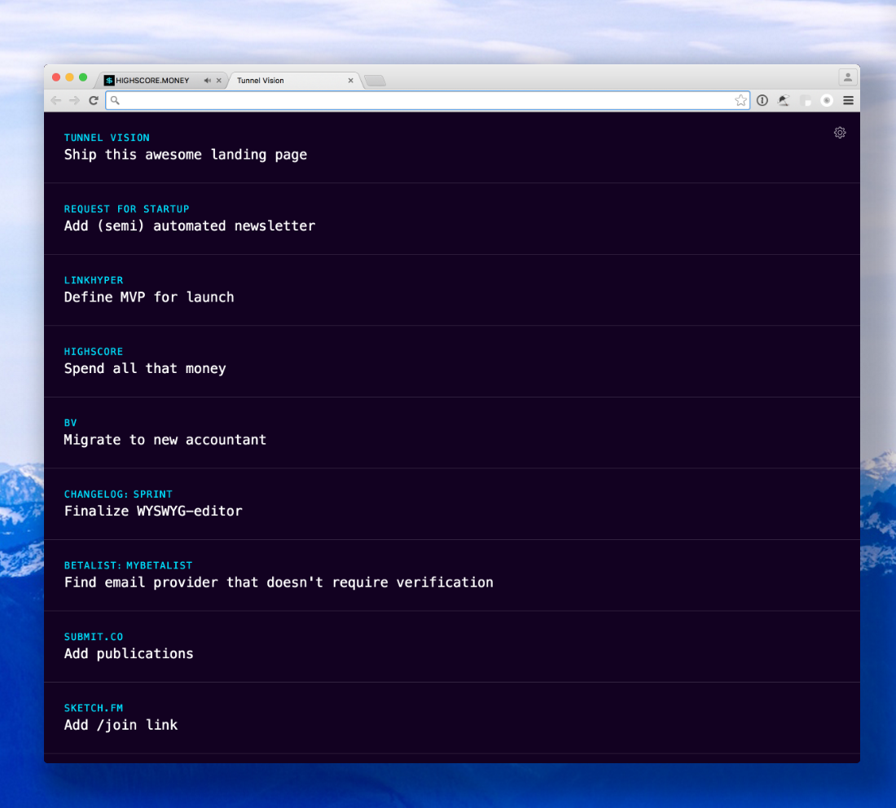The width and height of the screenshot is (896, 808).
Task: Click the SKETCH.FM project label
Action: coord(94,708)
